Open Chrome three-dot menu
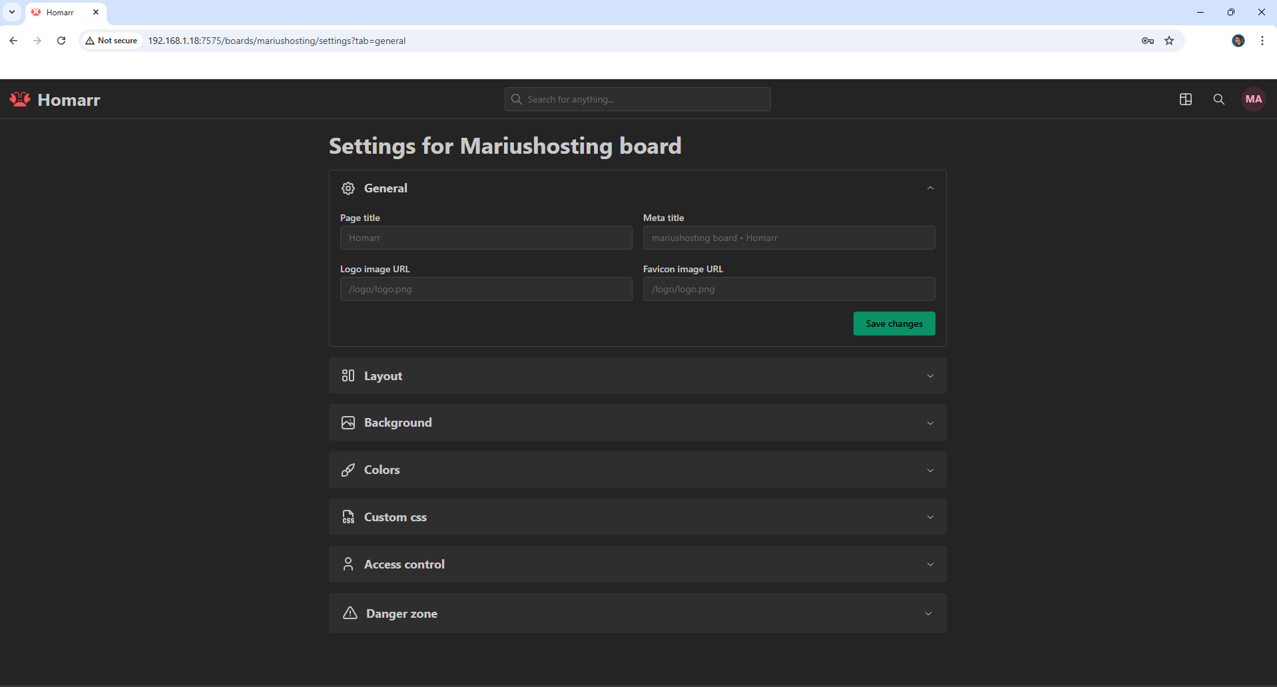Image resolution: width=1277 pixels, height=687 pixels. point(1262,41)
